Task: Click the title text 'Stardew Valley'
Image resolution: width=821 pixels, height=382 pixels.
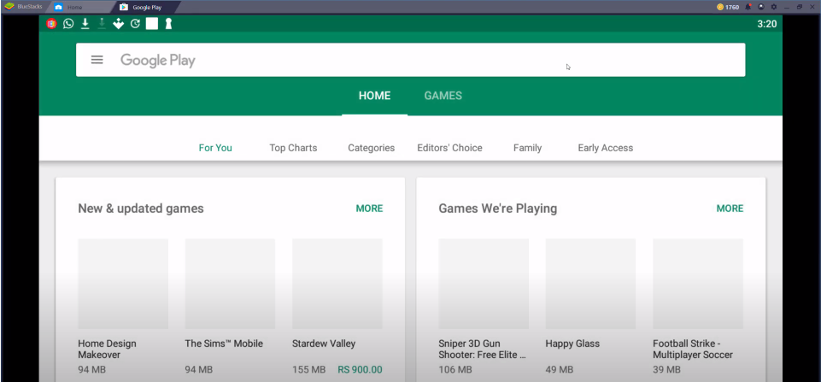Action: [x=324, y=344]
